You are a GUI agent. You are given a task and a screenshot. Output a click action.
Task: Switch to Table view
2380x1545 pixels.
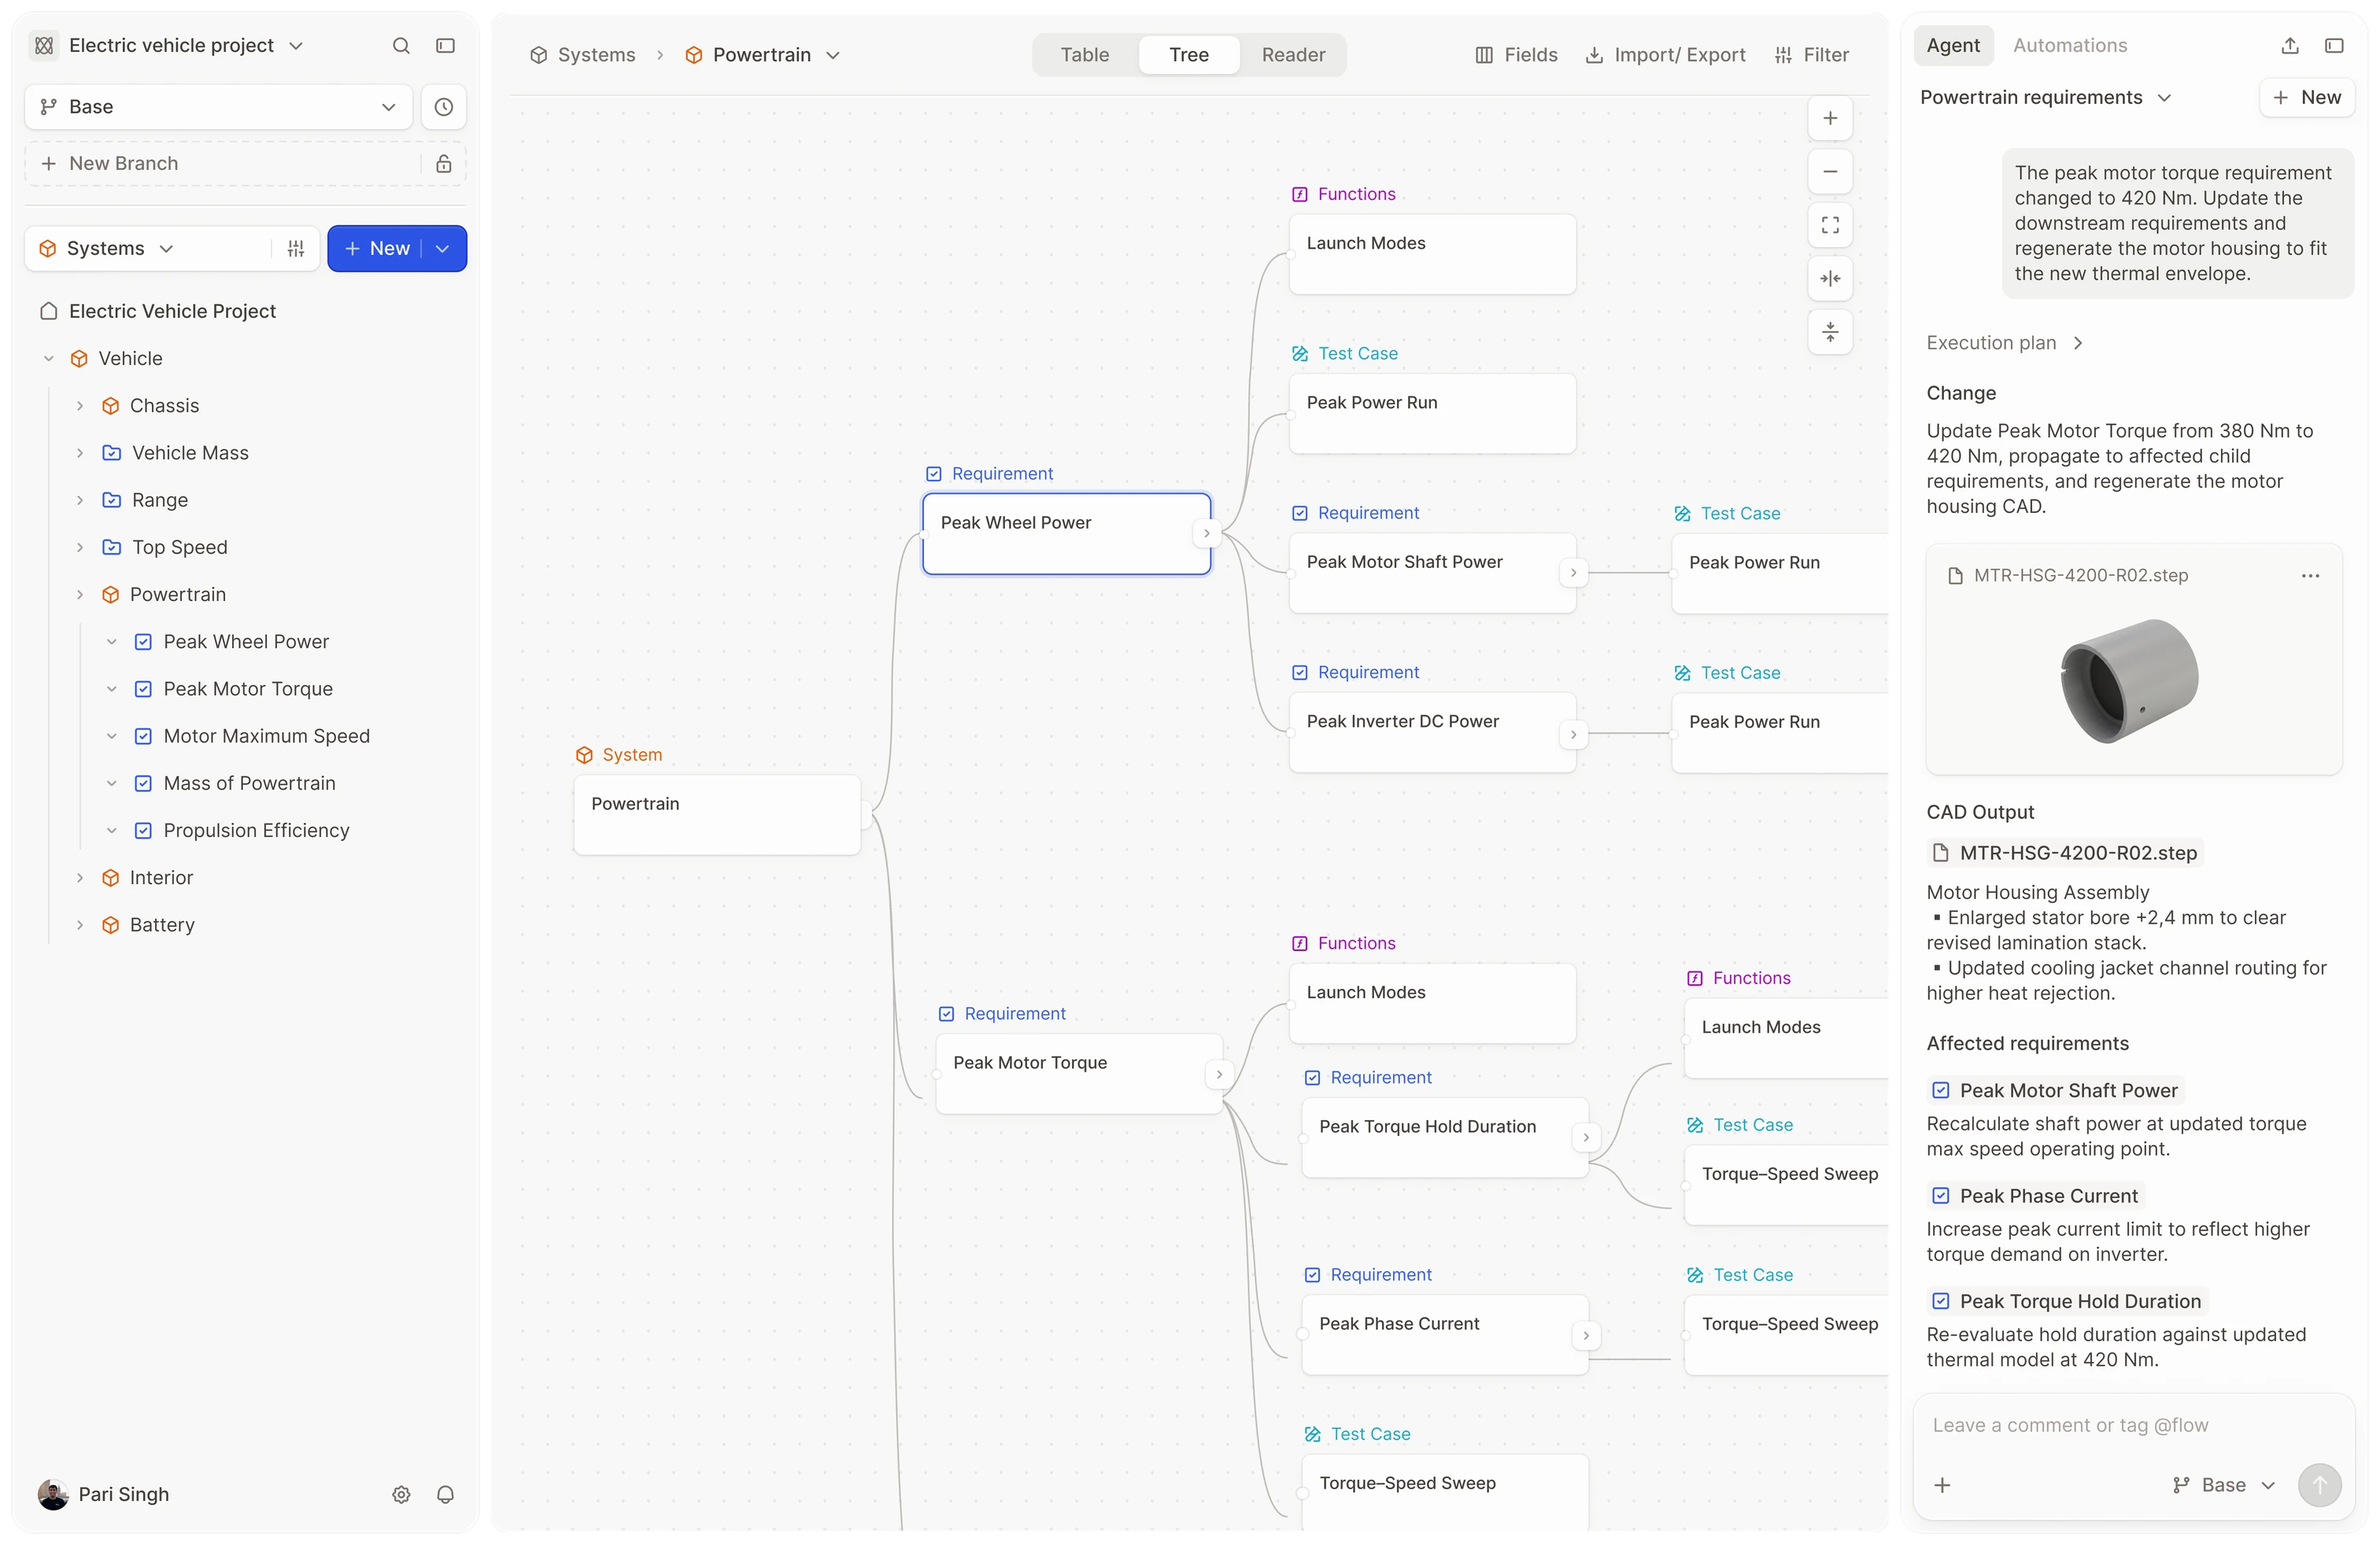click(1084, 55)
